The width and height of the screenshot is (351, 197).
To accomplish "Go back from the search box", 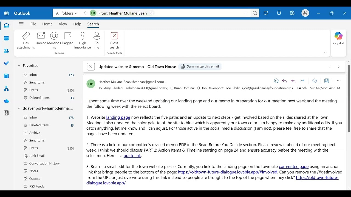I will point(86,13).
